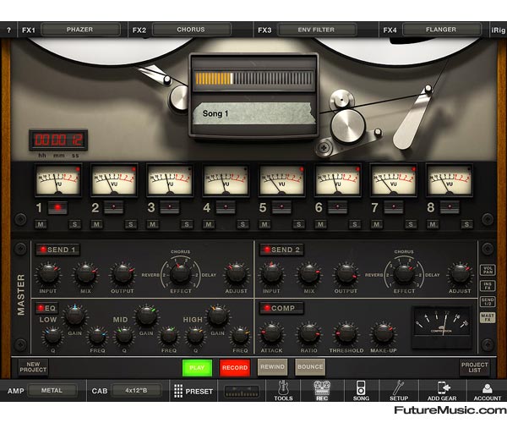Open the PROJECT LIST button
507x423 pixels.
pyautogui.click(x=474, y=367)
